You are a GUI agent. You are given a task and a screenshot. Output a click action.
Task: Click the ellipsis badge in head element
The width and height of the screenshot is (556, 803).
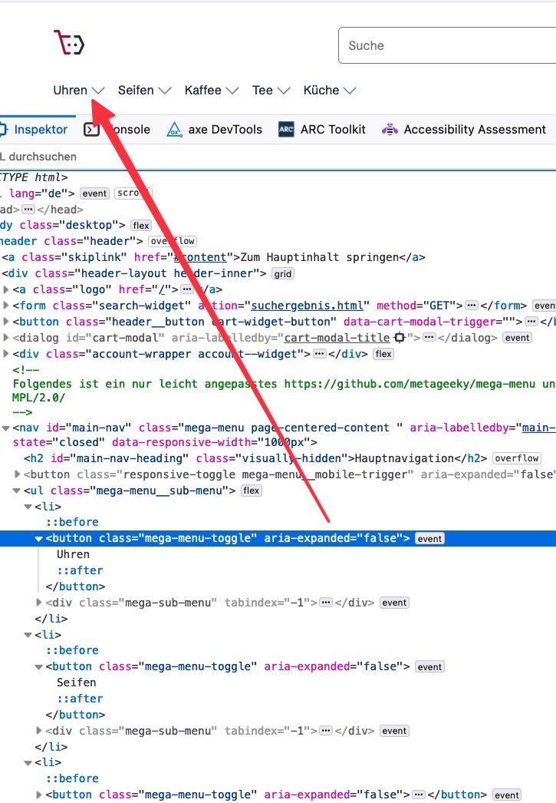28,210
